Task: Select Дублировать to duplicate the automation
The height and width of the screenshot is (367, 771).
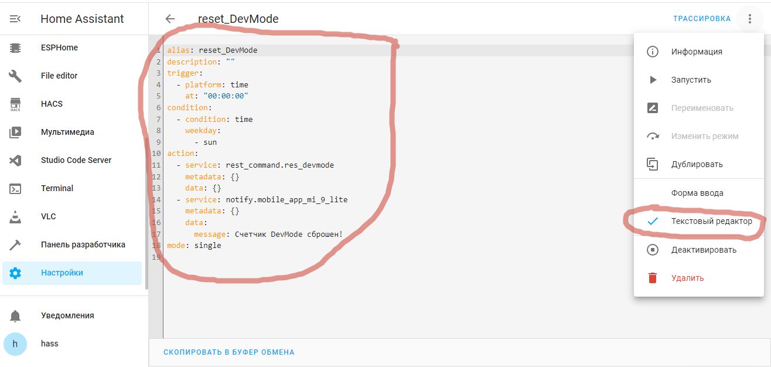Action: pos(697,164)
